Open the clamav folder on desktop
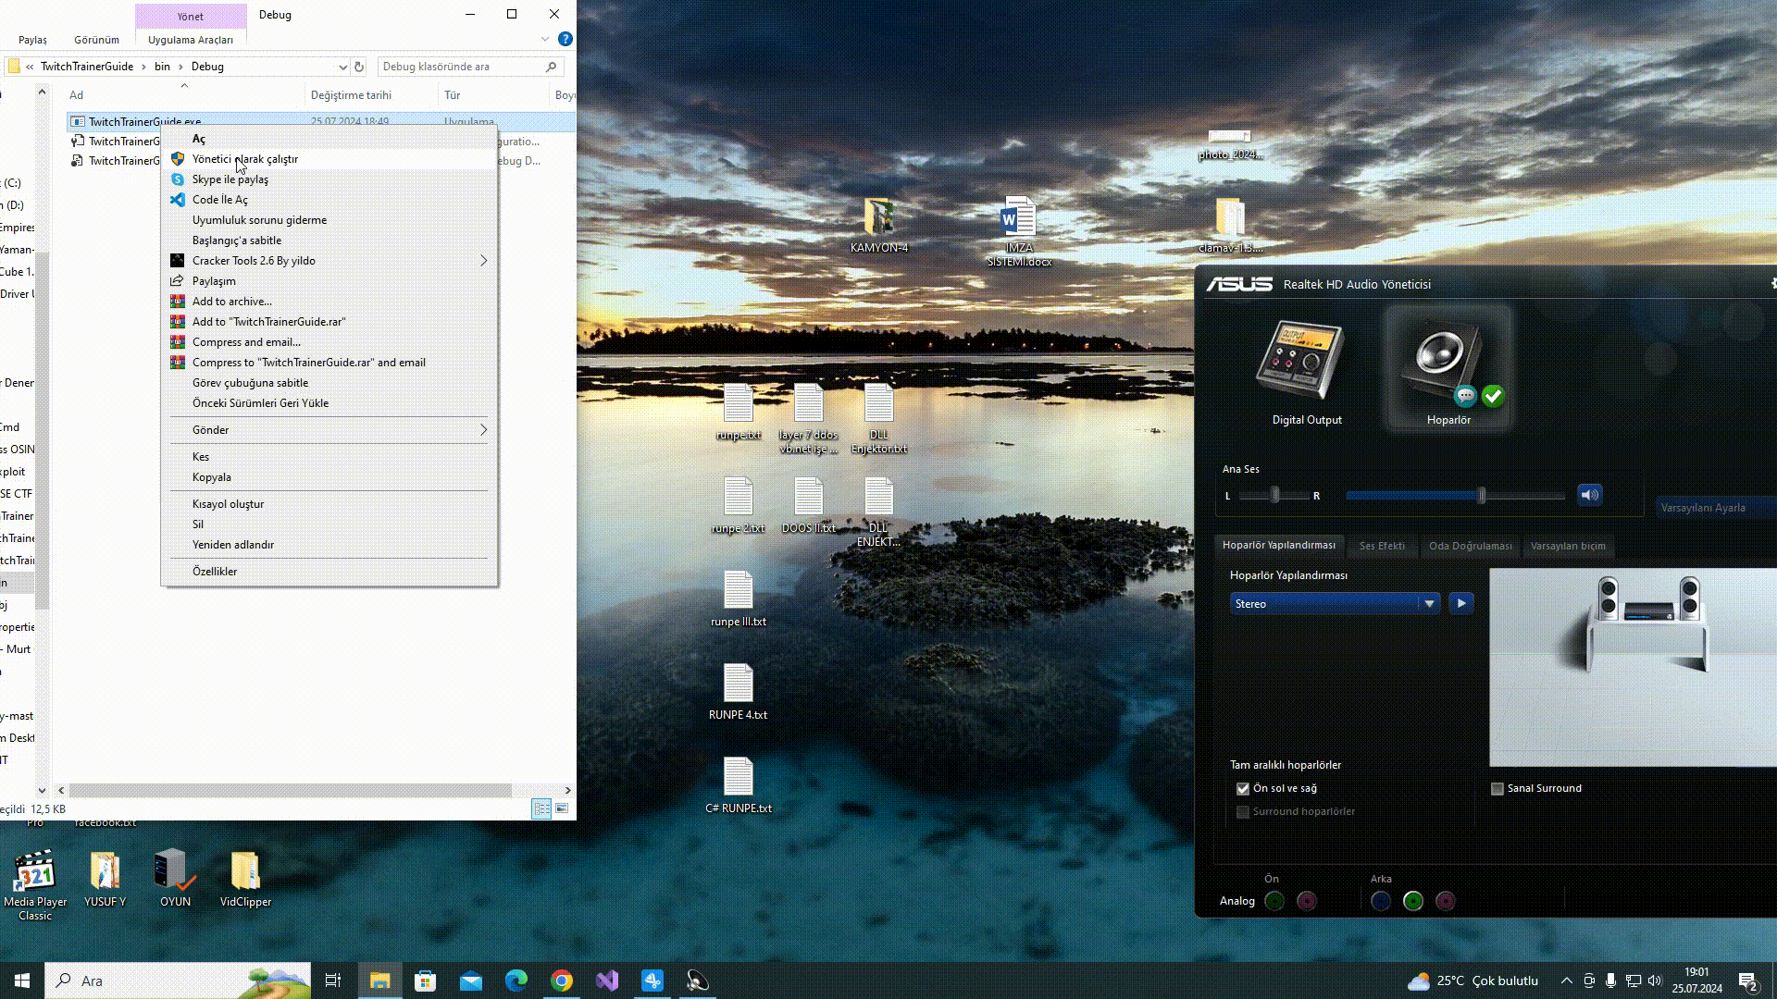The height and width of the screenshot is (999, 1777). click(1229, 225)
